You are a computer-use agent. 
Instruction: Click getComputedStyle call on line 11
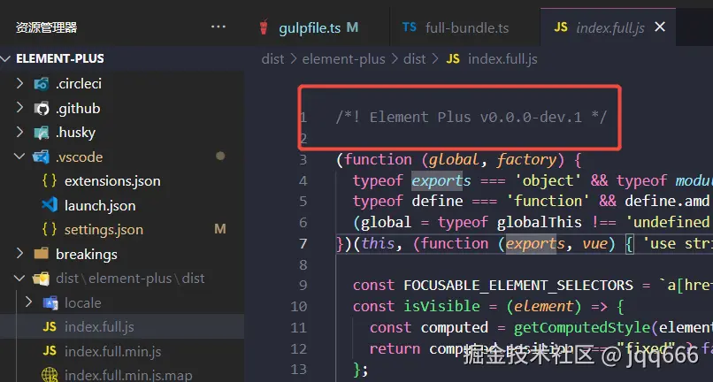point(583,328)
